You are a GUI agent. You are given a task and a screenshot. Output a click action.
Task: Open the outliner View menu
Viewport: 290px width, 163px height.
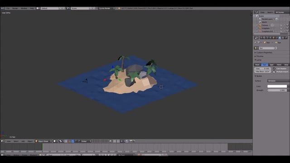[262, 12]
